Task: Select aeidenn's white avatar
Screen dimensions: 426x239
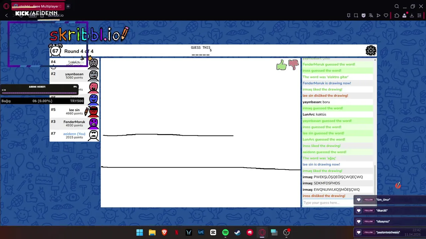Action: (x=94, y=135)
